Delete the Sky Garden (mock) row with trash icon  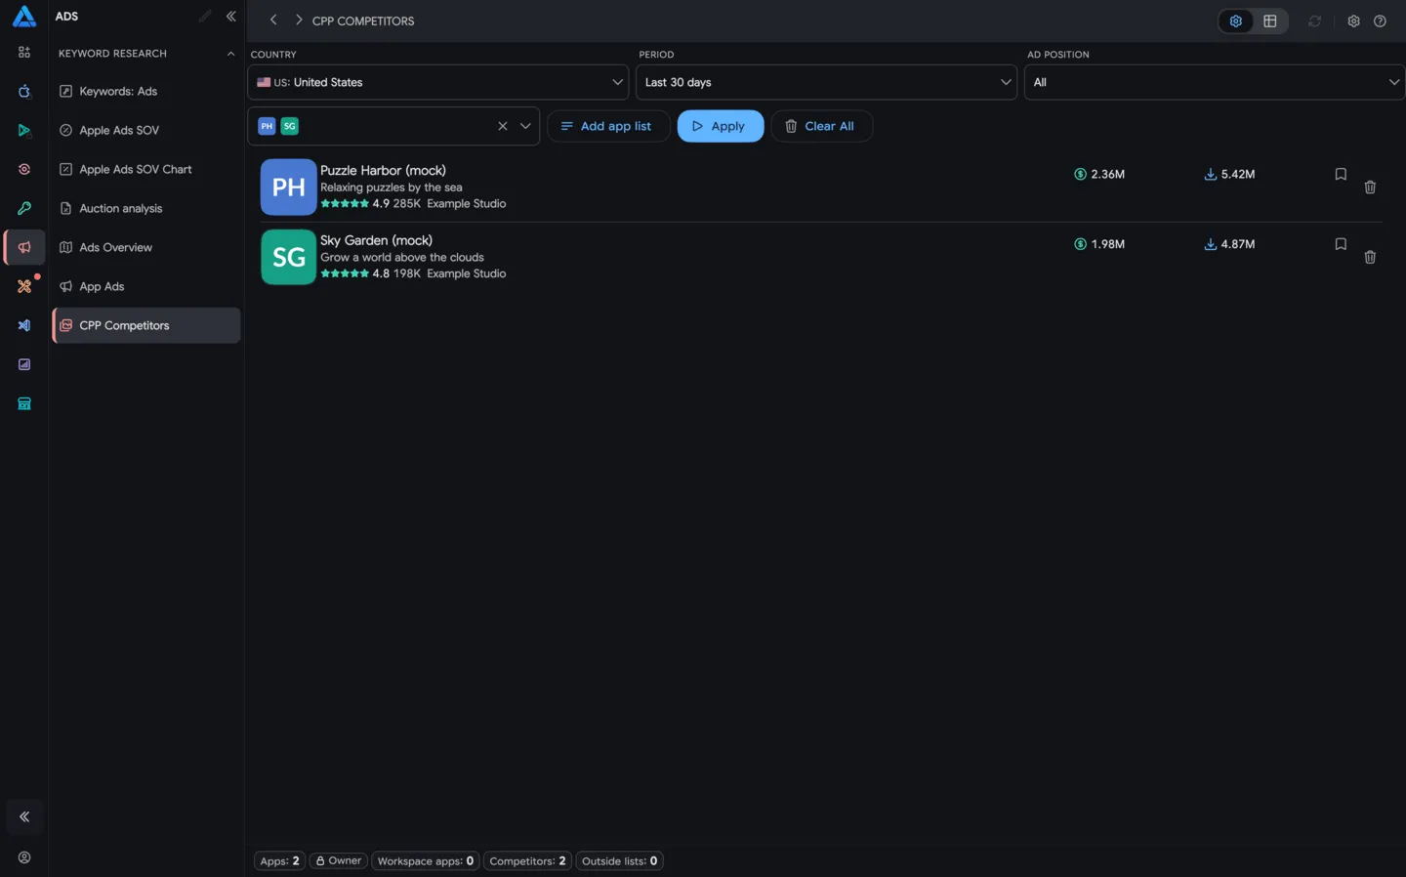1370,257
